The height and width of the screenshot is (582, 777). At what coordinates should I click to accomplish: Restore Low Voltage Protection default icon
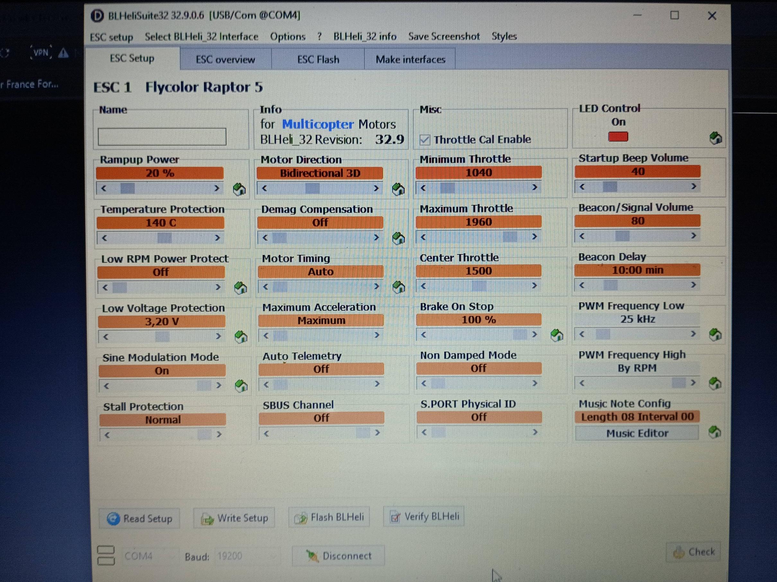[241, 337]
